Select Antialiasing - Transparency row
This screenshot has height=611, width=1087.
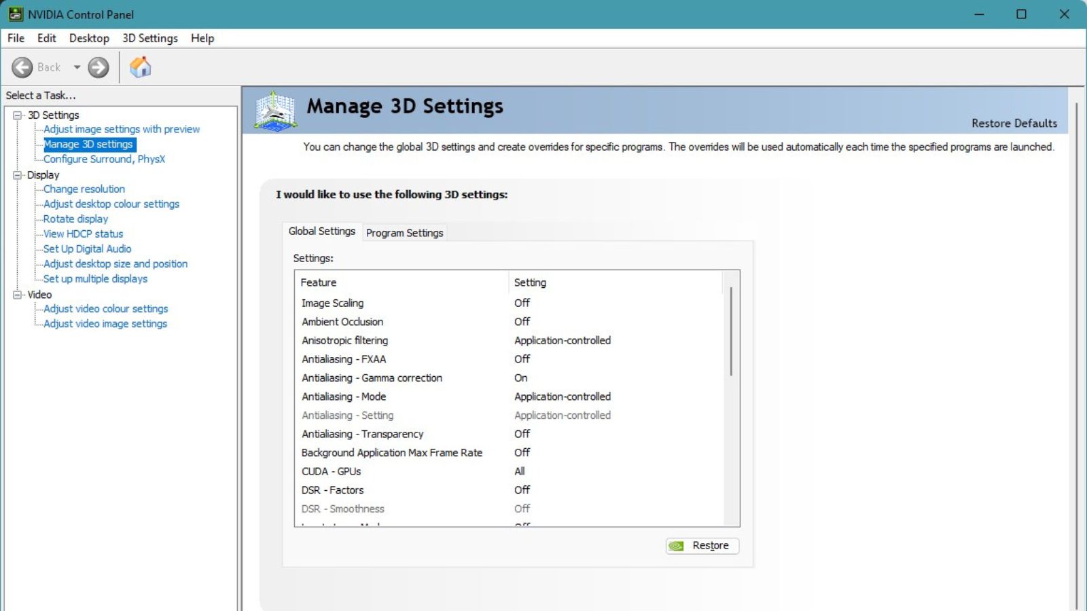(x=510, y=434)
